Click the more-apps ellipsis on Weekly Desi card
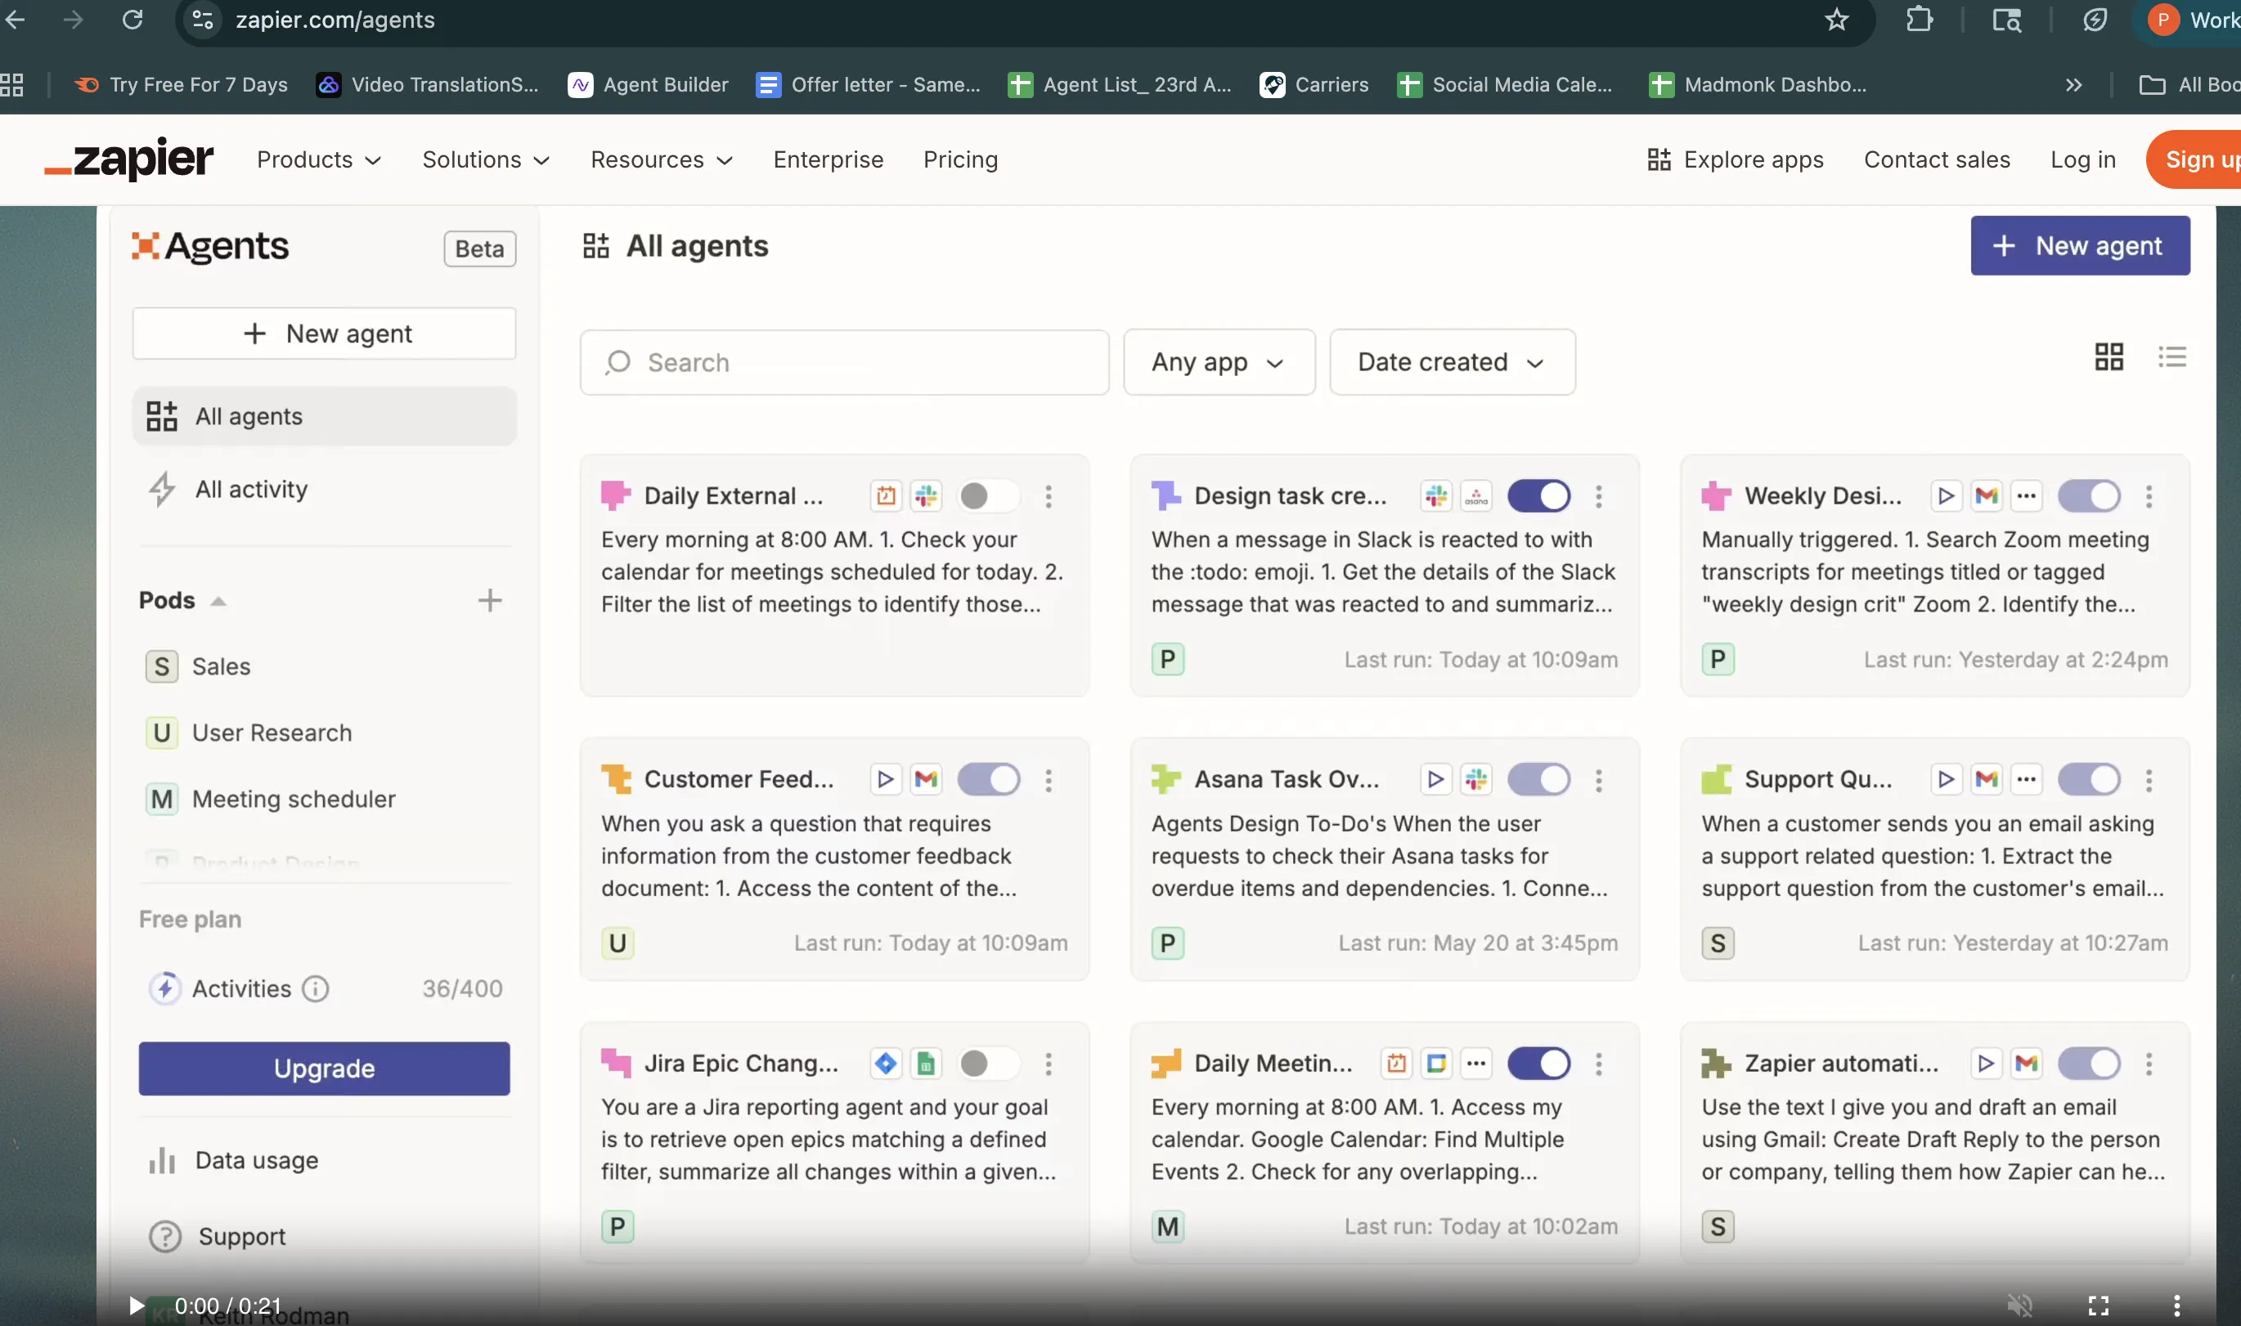 2027,496
